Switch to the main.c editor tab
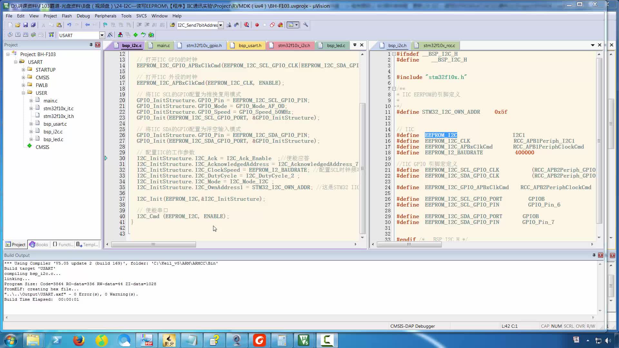The width and height of the screenshot is (619, 348). tap(160, 45)
